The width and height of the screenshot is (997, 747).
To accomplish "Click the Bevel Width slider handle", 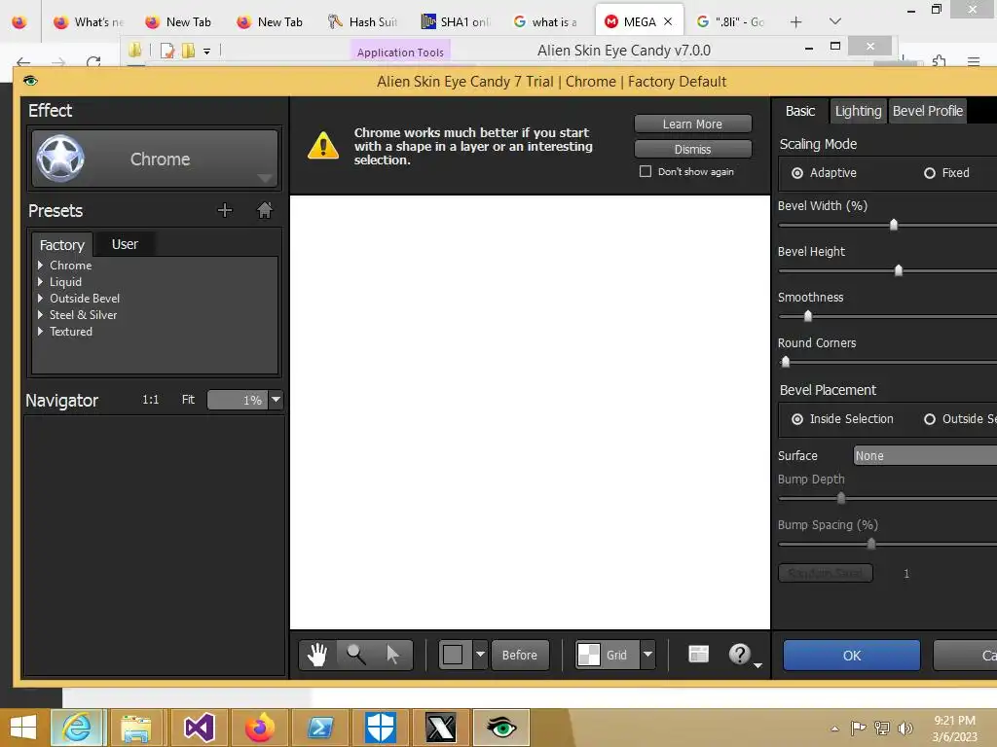I will click(894, 225).
